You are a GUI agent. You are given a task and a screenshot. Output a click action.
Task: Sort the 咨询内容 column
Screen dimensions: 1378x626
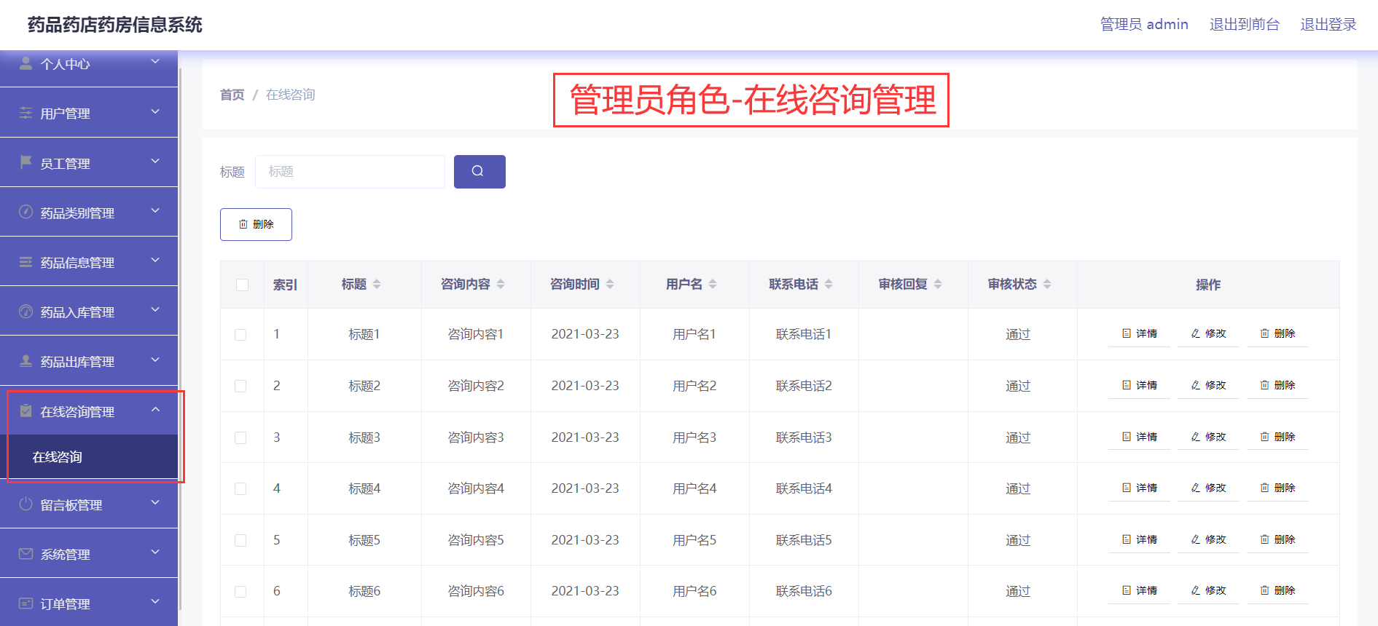(501, 284)
